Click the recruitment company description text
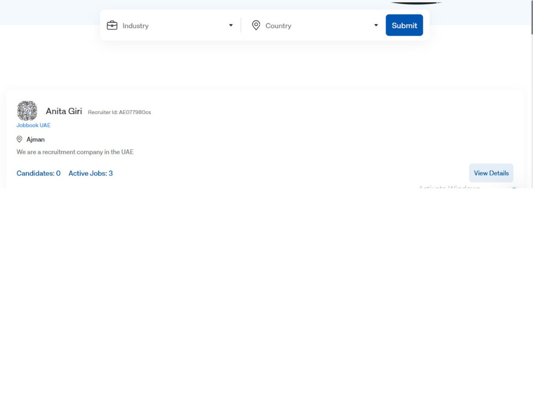 pos(75,152)
